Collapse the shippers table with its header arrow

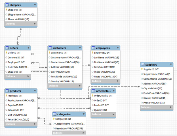35,5
